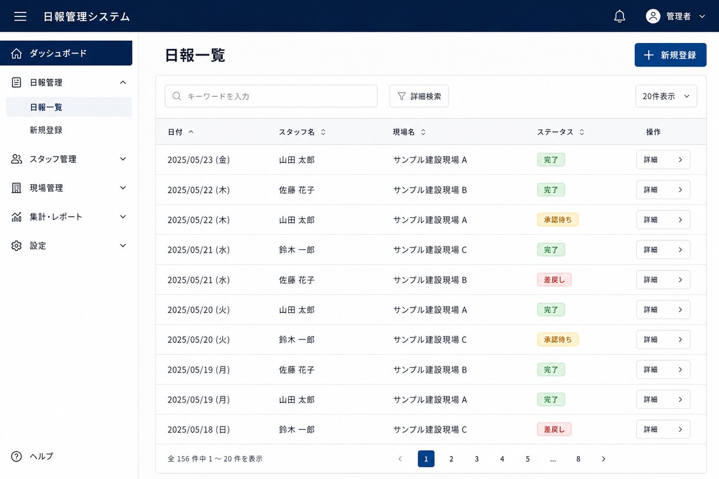Open 詳細 for 2025/05/22 佐藤 花子
This screenshot has height=479, width=719.
coord(663,190)
